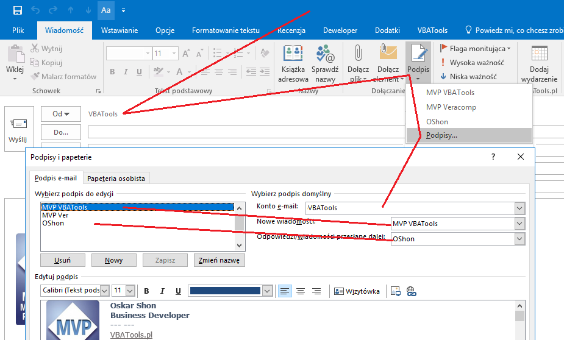
Task: Click Dołącz element envelope icon
Action: (x=388, y=52)
